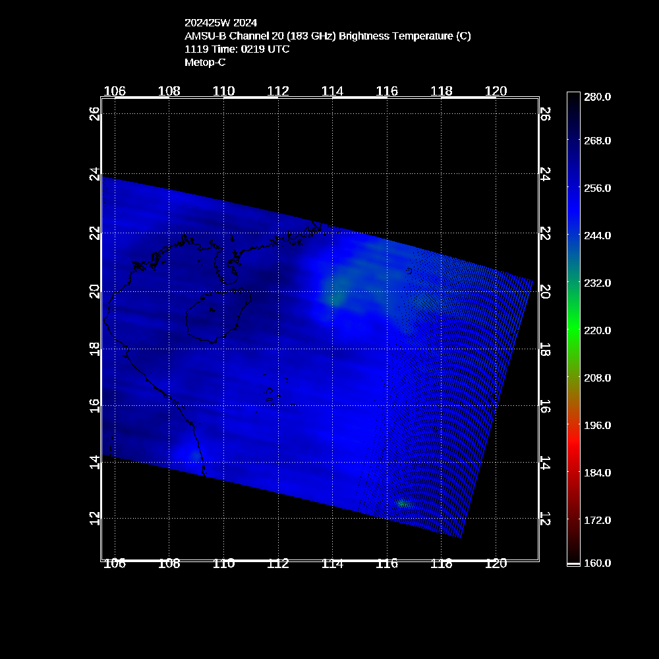Viewport: 659px width, 659px height.
Task: Click longitude label 114 on the bottom axis
Action: [332, 563]
